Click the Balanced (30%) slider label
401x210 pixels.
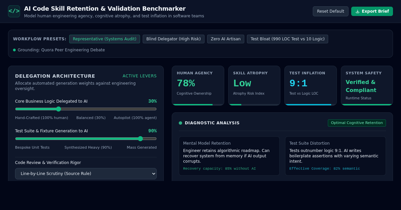coord(91,118)
